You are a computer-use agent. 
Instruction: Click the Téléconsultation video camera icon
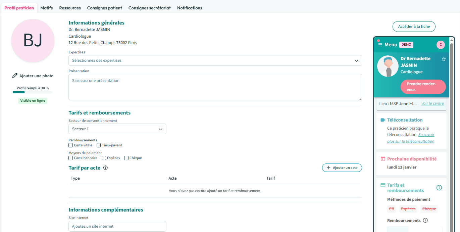[383, 120]
